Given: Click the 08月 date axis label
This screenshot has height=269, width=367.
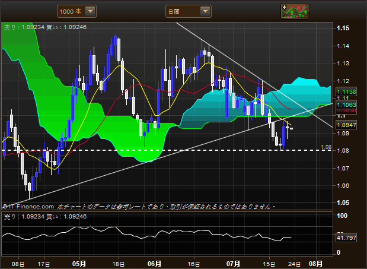Looking at the screenshot, I should pos(315,264).
